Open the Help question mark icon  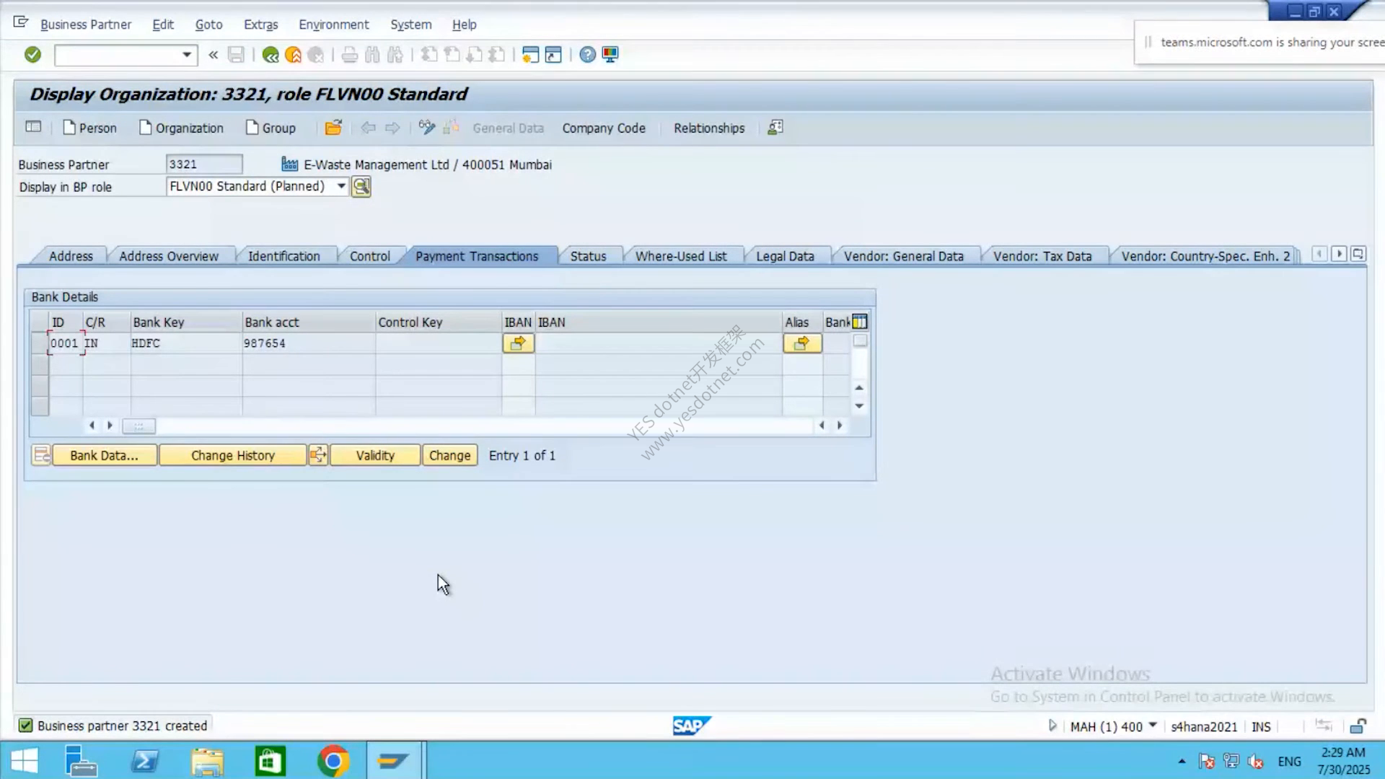pyautogui.click(x=588, y=55)
